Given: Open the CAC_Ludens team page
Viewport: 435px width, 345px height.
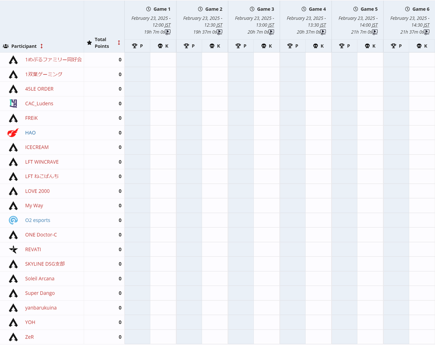Looking at the screenshot, I should coord(39,103).
